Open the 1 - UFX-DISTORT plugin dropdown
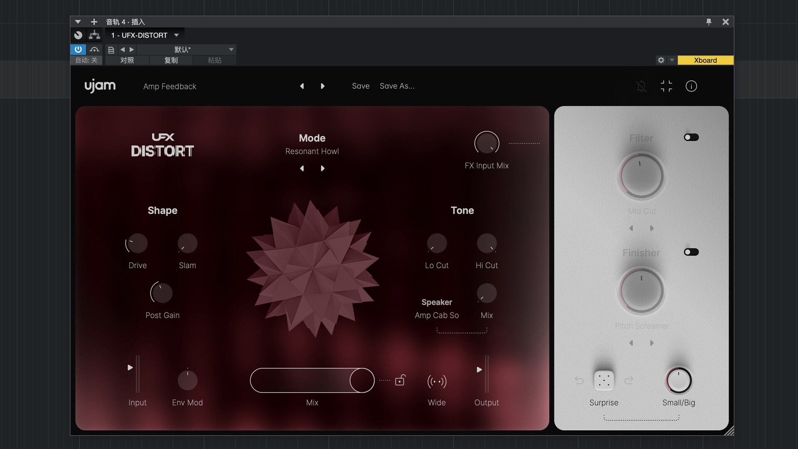This screenshot has height=449, width=798. tap(145, 35)
